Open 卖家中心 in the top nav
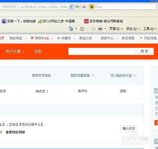The height and width of the screenshot is (149, 158). pos(107,38)
